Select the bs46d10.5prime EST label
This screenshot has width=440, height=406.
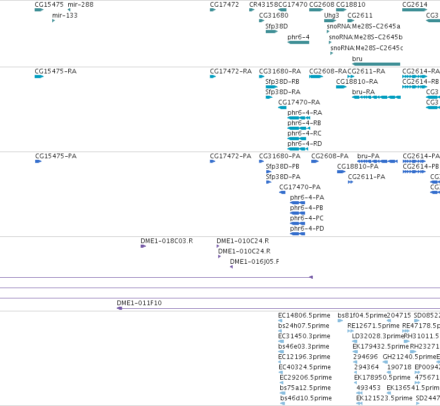click(306, 399)
